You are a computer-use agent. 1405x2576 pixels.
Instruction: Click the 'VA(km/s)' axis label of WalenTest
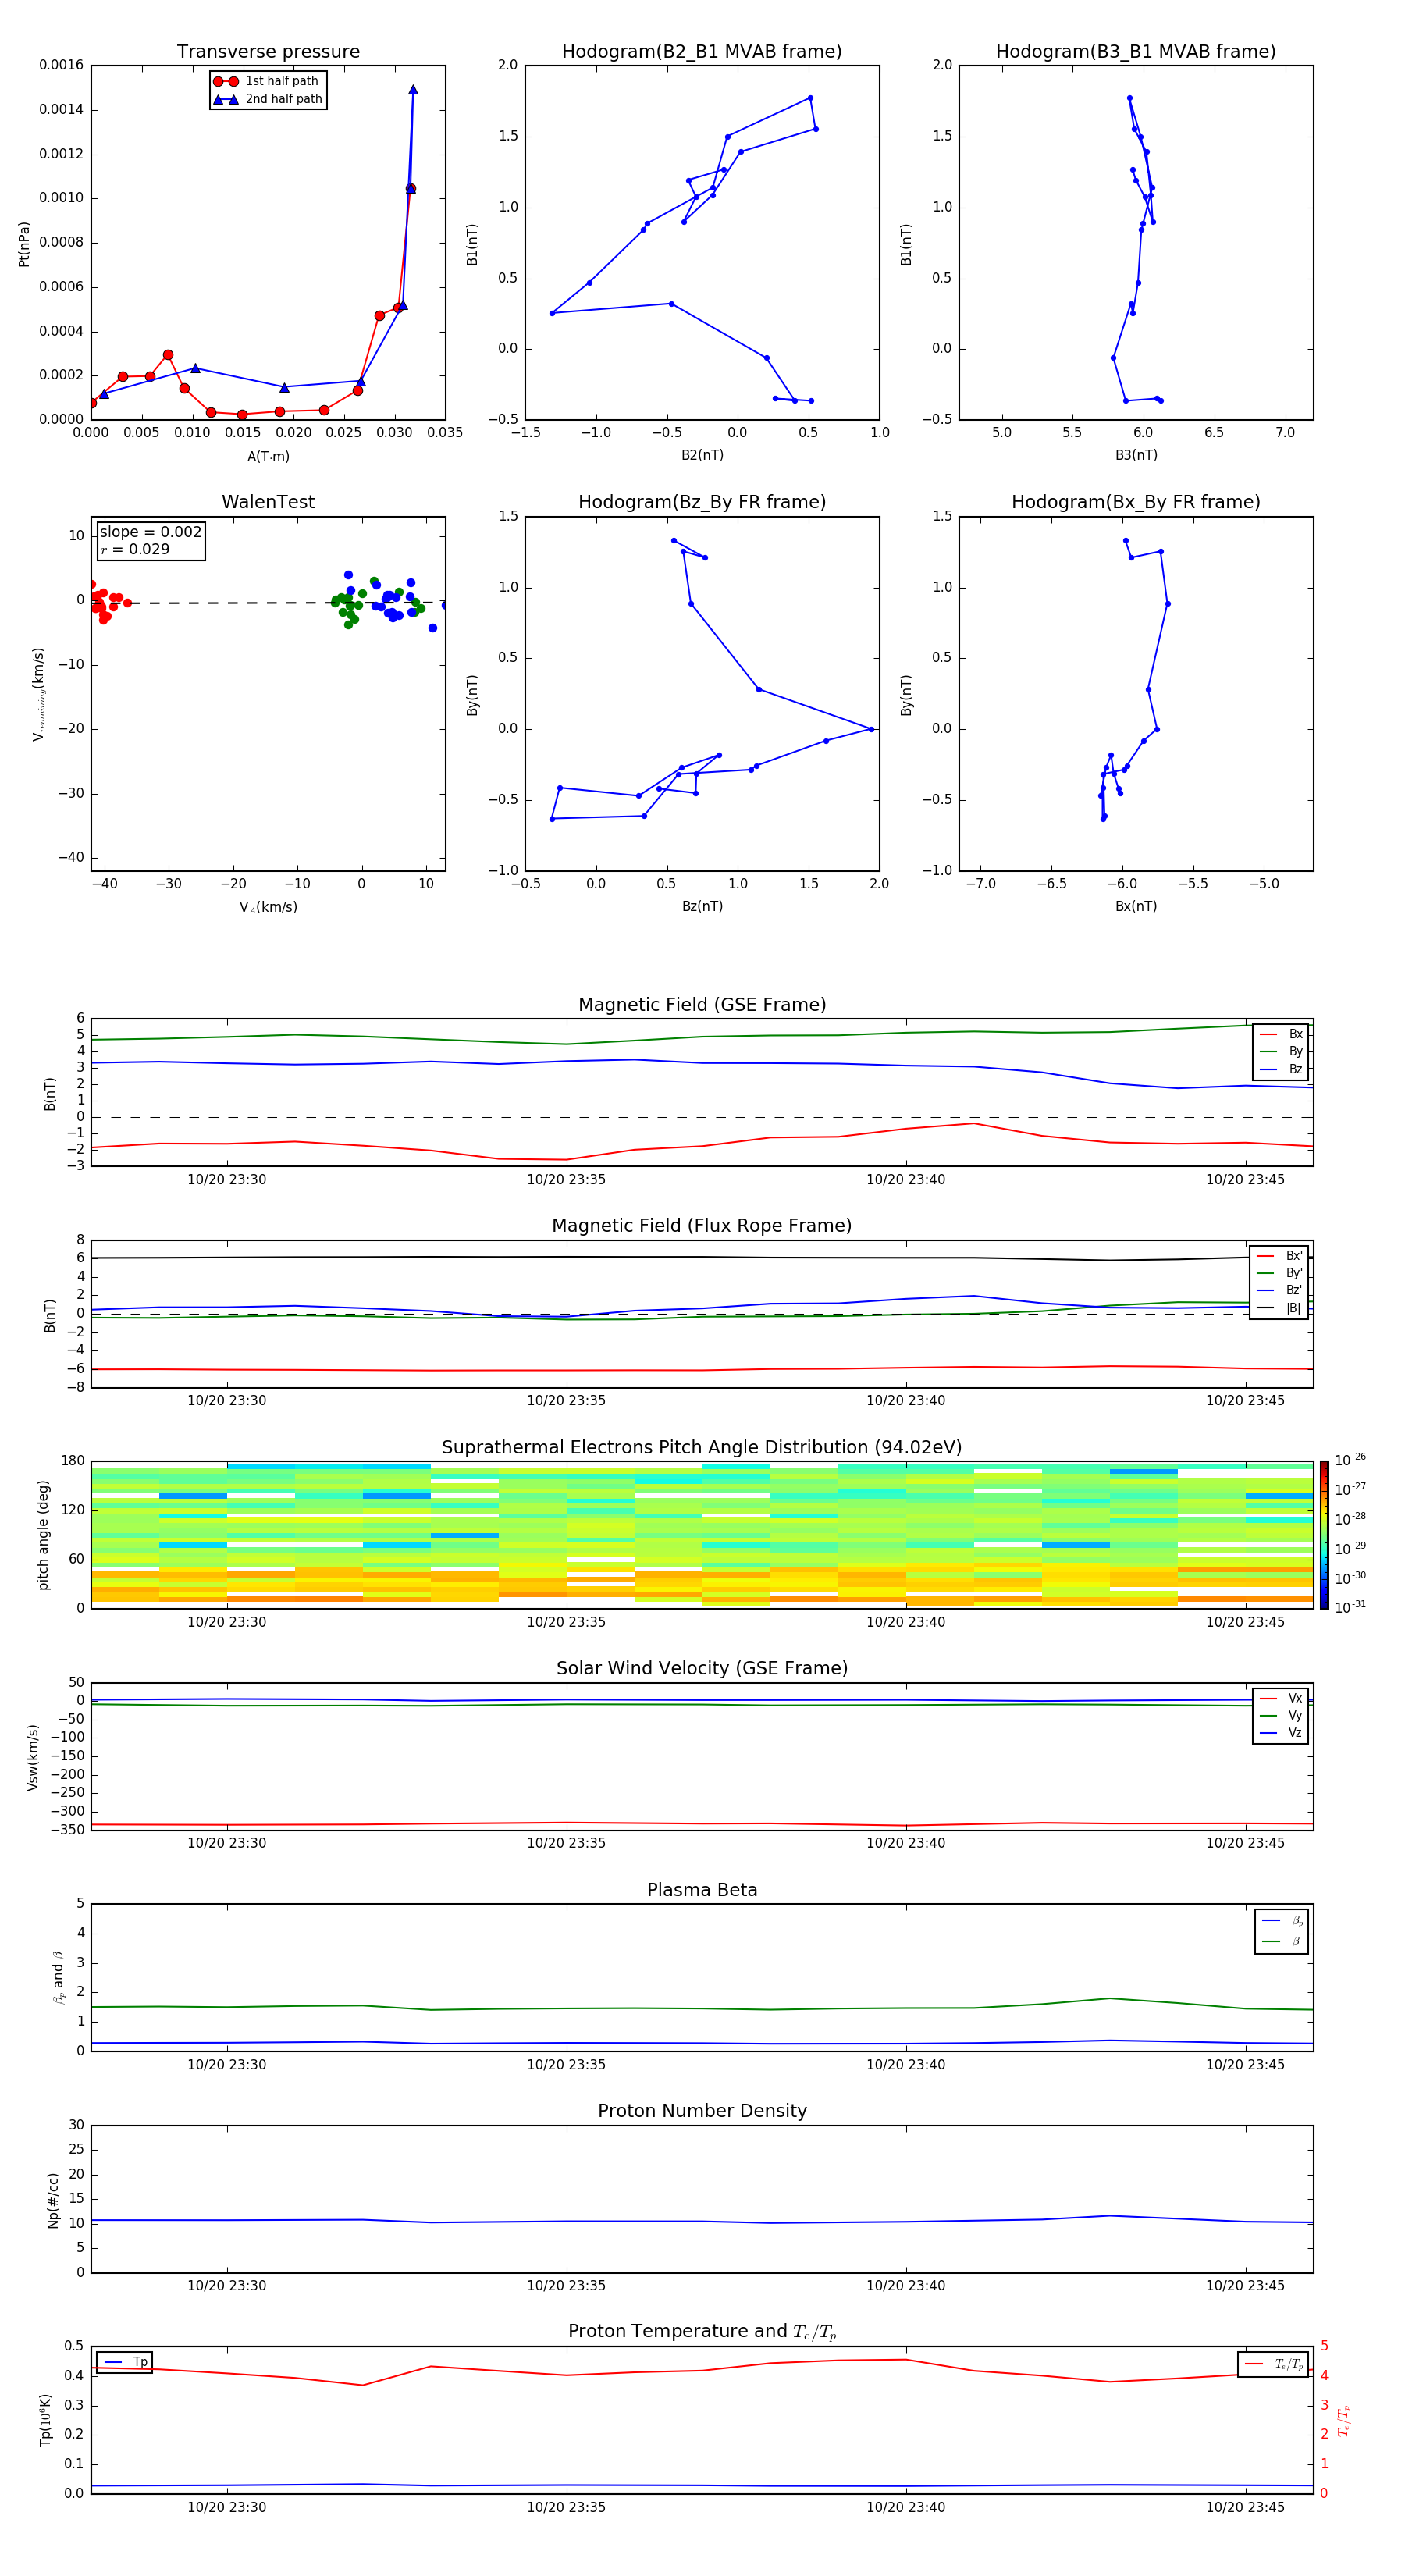pyautogui.click(x=268, y=907)
